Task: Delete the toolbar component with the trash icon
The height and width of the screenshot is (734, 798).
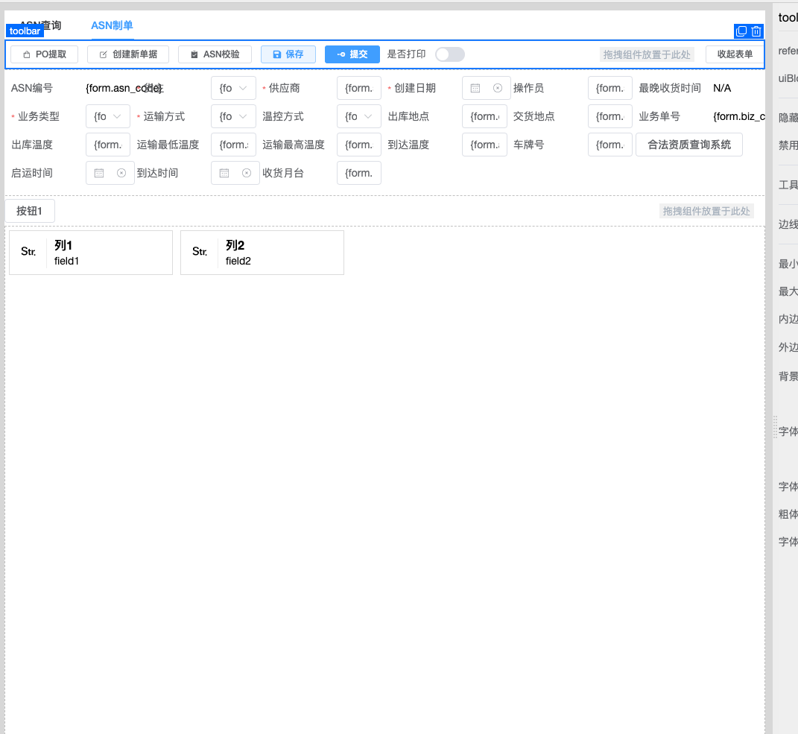Action: 756,31
